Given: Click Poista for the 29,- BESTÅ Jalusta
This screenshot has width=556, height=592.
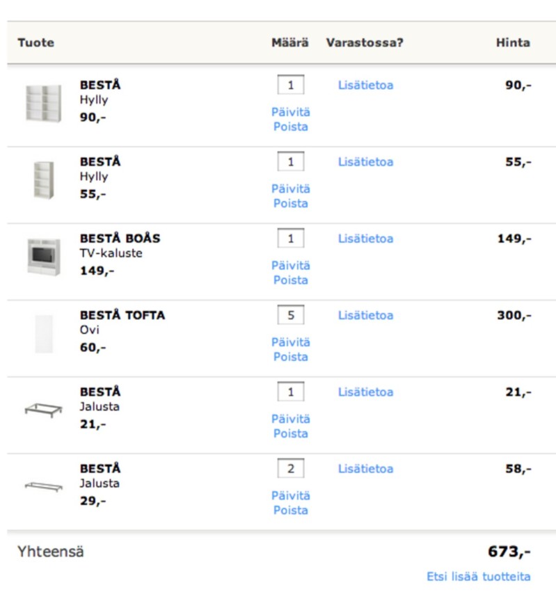Looking at the screenshot, I should point(290,510).
